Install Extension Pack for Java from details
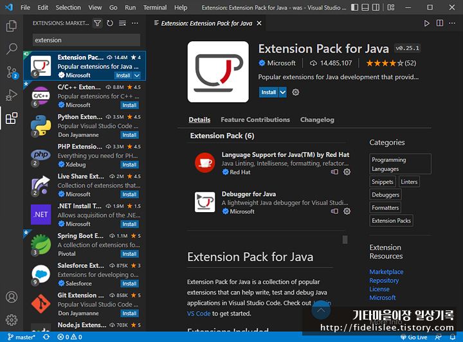The height and width of the screenshot is (342, 463). [x=268, y=93]
